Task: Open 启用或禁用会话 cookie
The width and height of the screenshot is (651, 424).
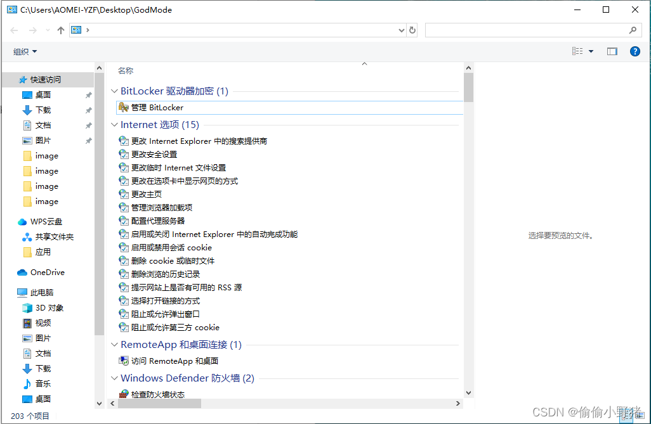Action: point(171,248)
